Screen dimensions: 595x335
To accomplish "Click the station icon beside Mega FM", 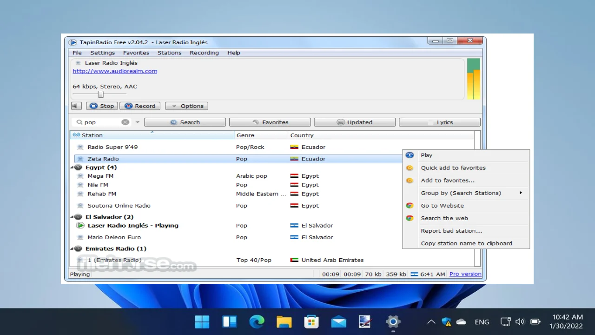I will point(80,176).
